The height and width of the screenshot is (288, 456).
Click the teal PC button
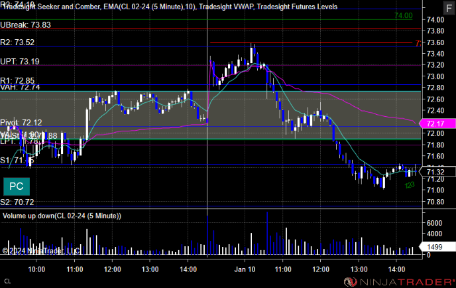tap(17, 186)
